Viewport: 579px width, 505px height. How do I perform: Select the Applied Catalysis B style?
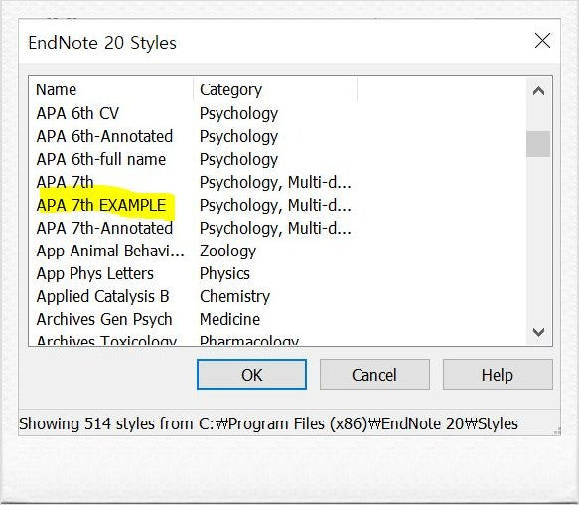[x=102, y=296]
